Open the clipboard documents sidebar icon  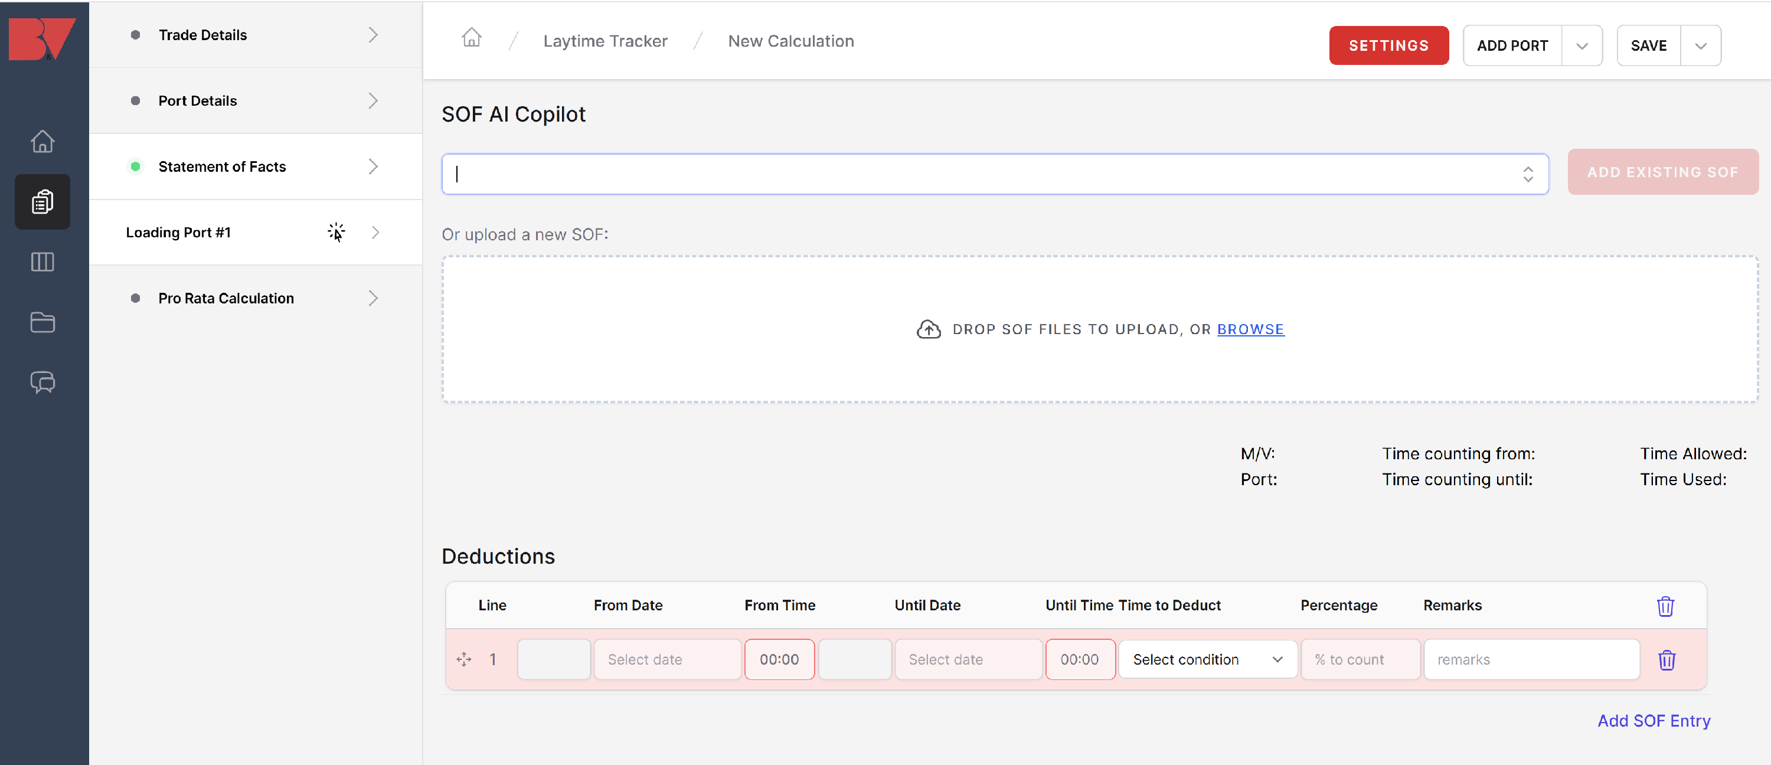[43, 201]
